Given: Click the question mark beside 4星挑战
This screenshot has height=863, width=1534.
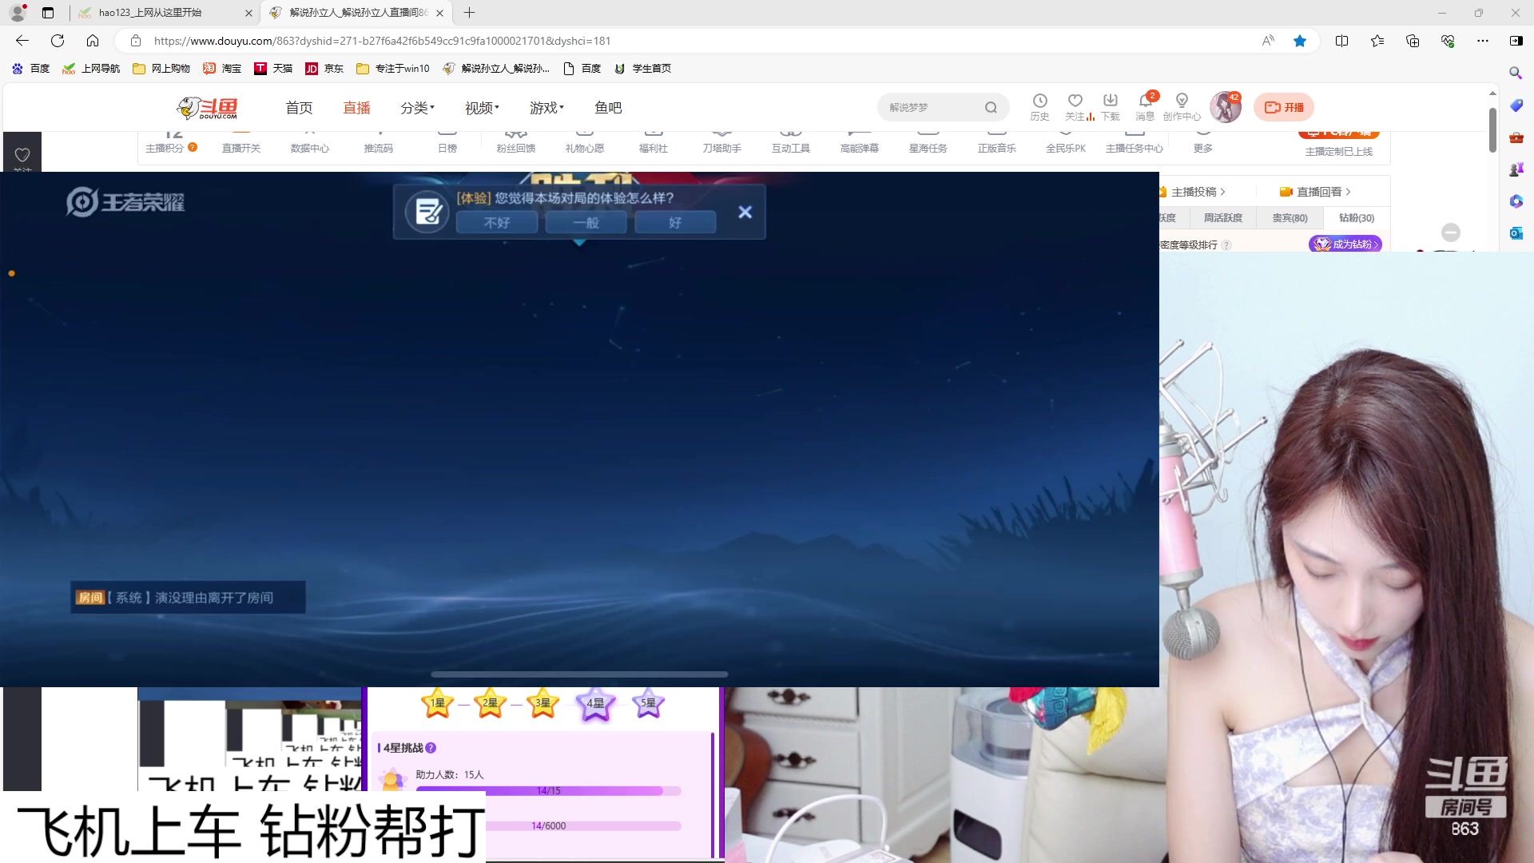Looking at the screenshot, I should [431, 748].
